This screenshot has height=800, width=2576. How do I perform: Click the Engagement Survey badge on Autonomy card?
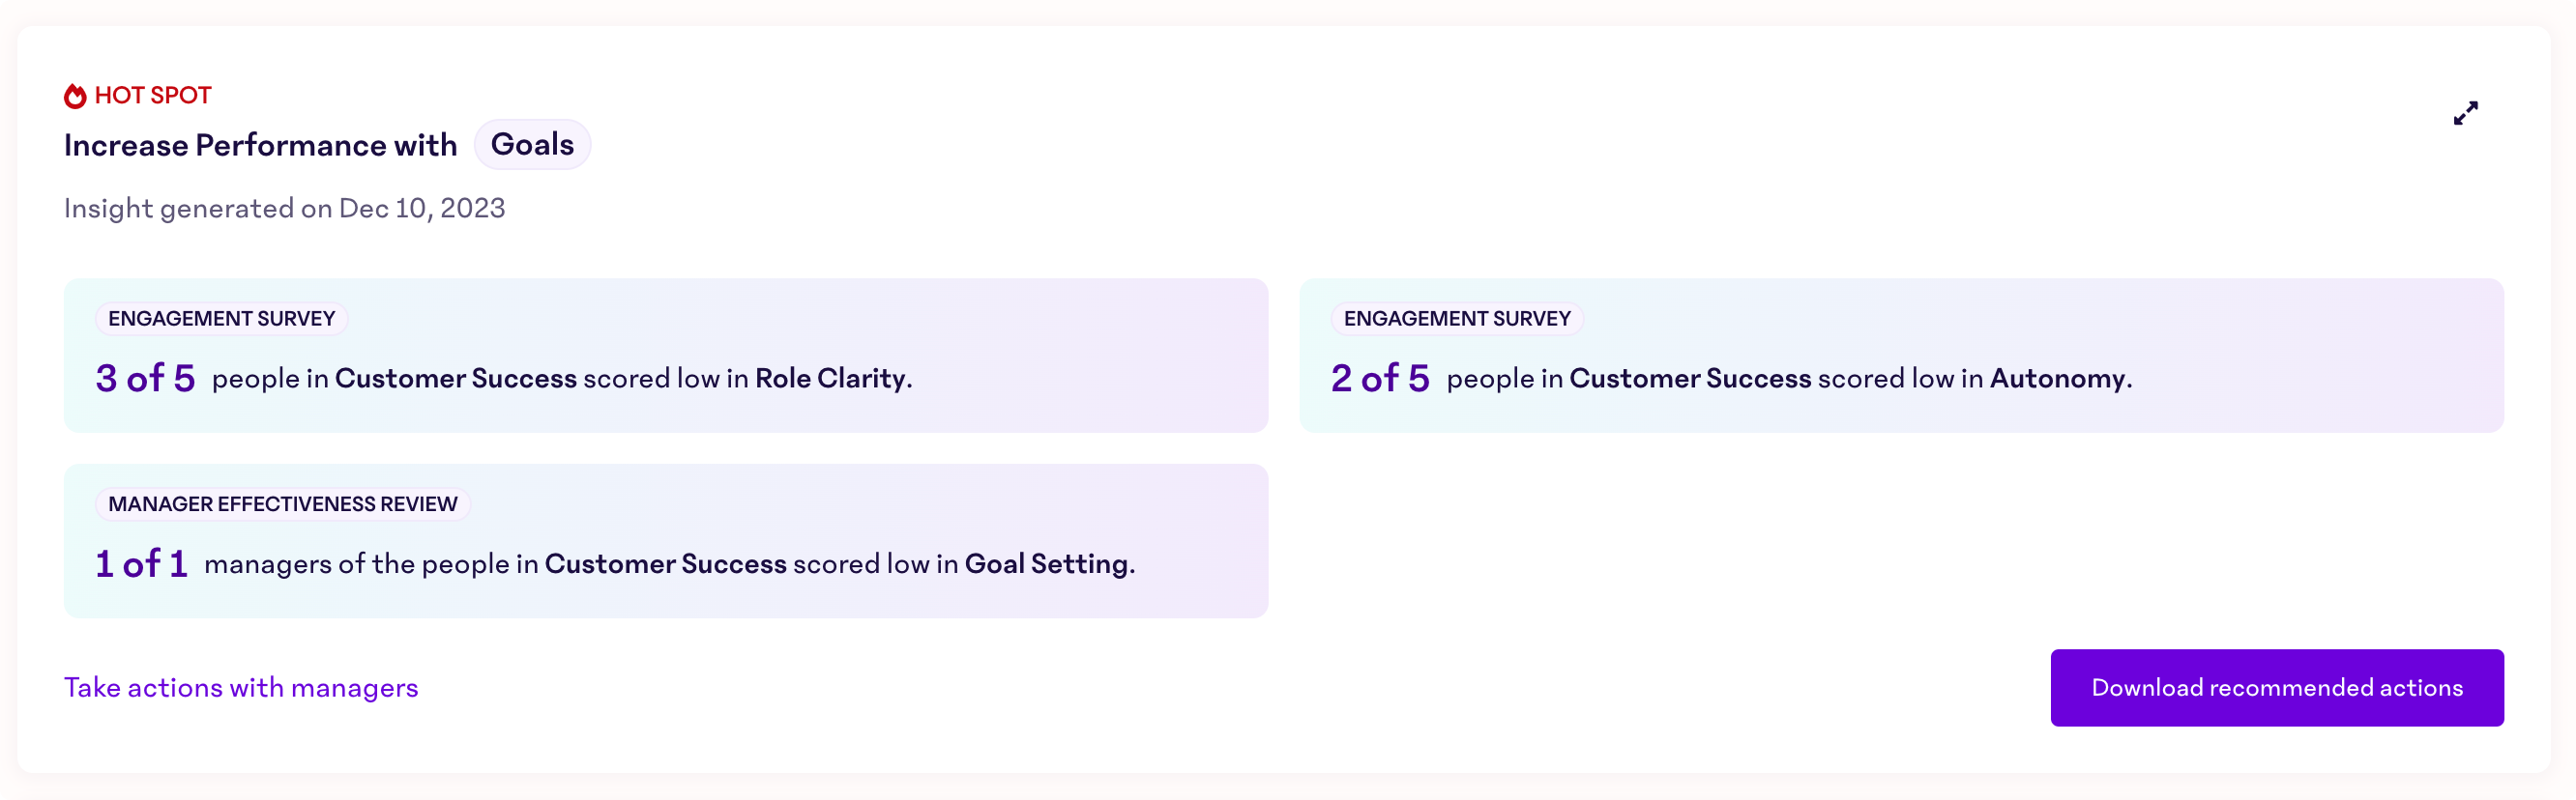point(1456,318)
